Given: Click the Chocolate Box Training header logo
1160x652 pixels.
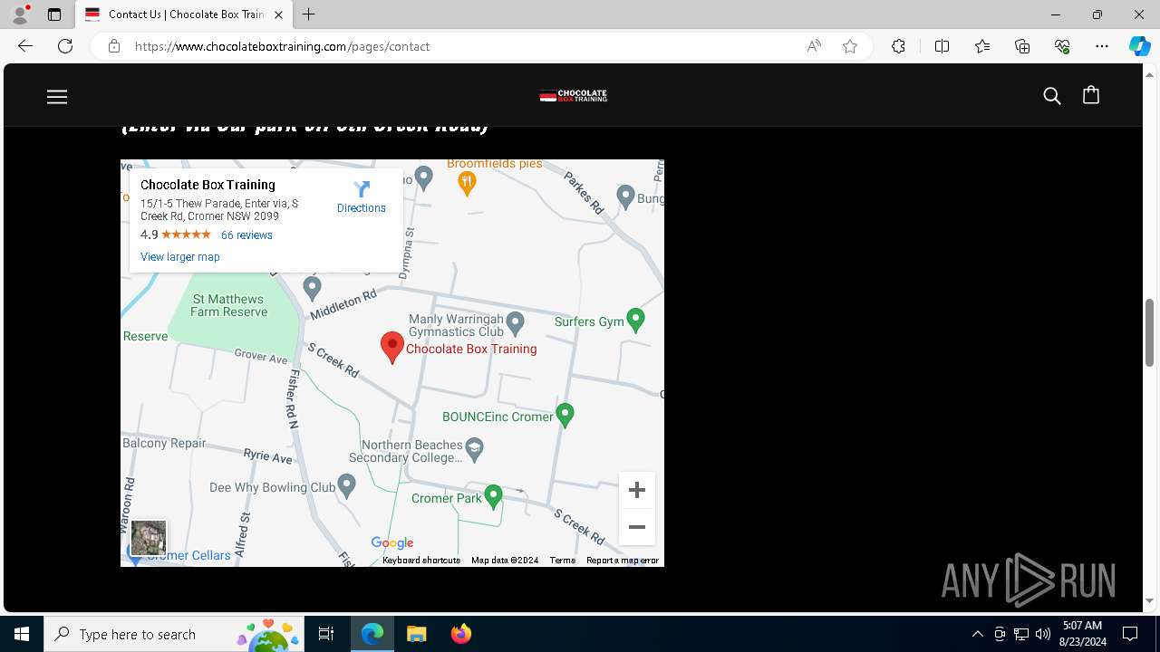Looking at the screenshot, I should (x=573, y=95).
